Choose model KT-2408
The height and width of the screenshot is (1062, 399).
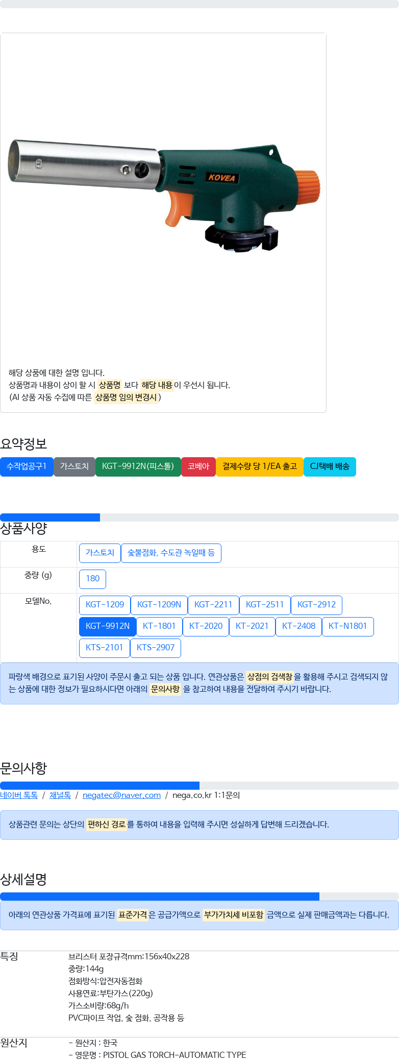298,626
